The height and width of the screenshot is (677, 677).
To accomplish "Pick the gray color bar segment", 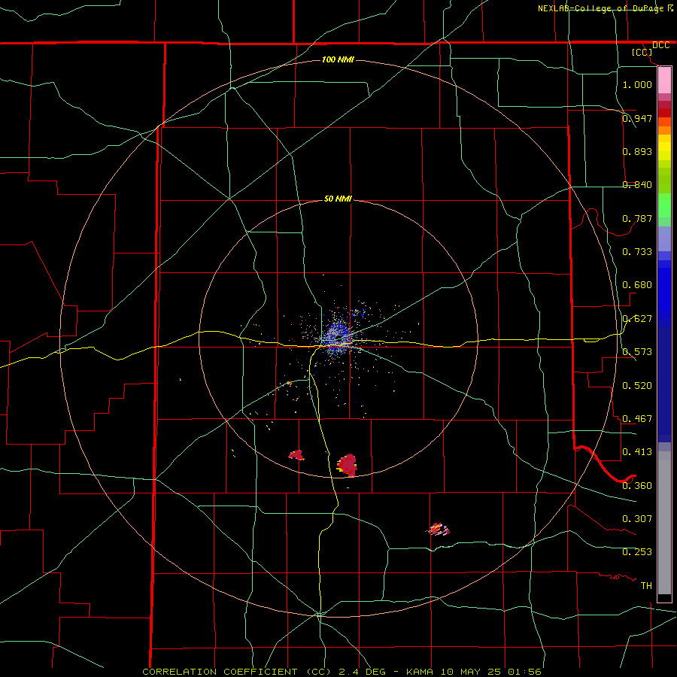I will tap(664, 523).
